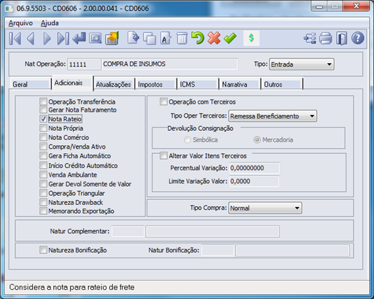The image size is (374, 299).
Task: Minimize the CD0606 window
Action: [x=319, y=6]
